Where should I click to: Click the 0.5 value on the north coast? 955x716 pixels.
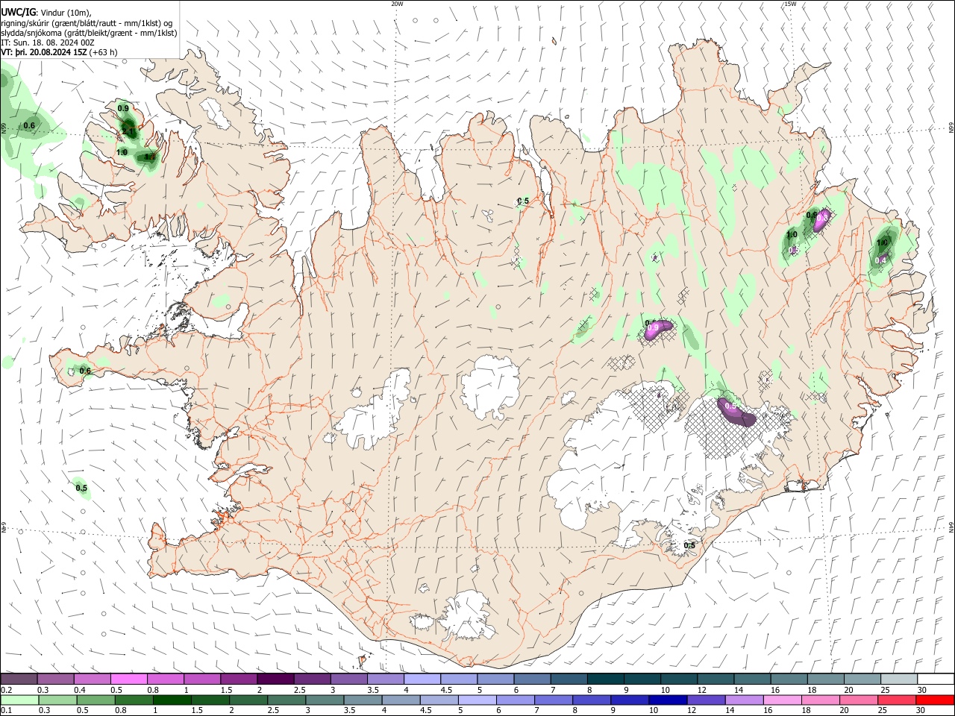pos(523,201)
